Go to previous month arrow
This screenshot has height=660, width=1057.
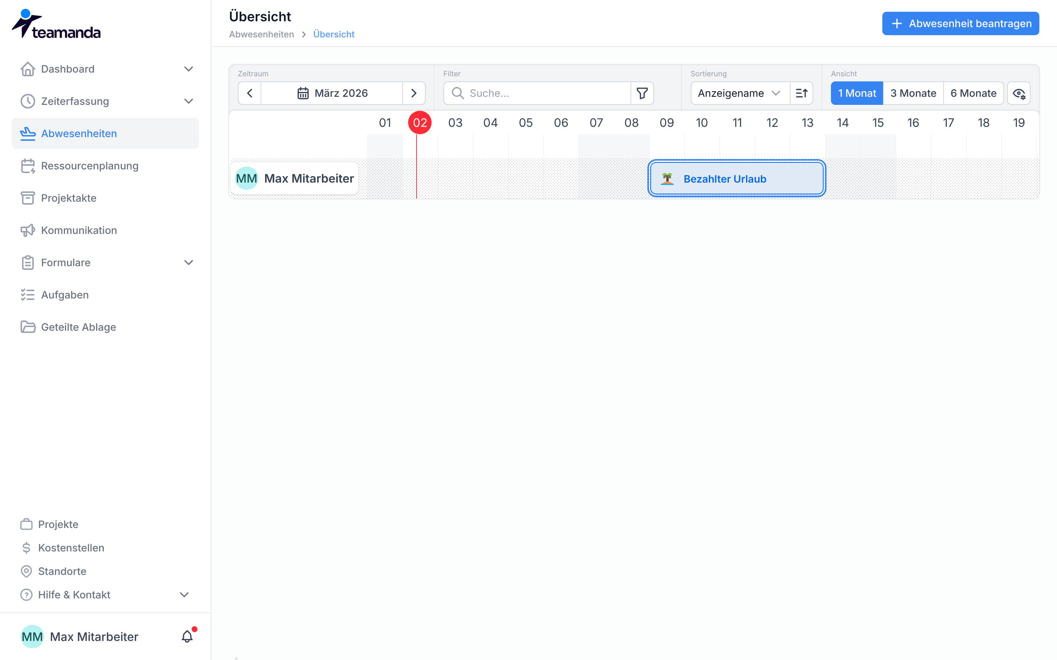coord(250,93)
